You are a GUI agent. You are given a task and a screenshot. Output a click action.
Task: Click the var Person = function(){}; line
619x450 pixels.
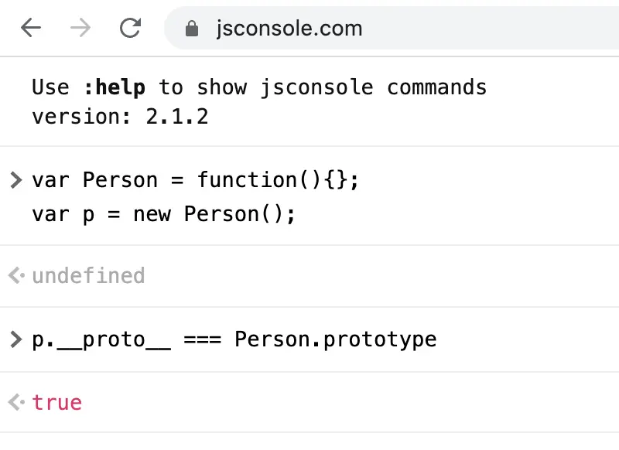[x=196, y=180]
